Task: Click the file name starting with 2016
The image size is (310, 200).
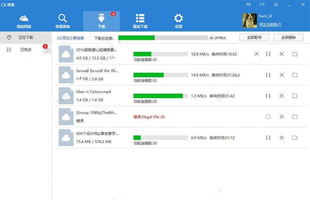Action: 97,50
